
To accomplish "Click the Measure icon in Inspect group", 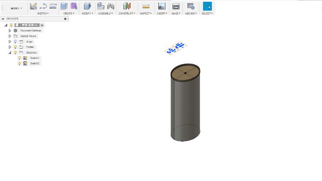I will tap(146, 6).
